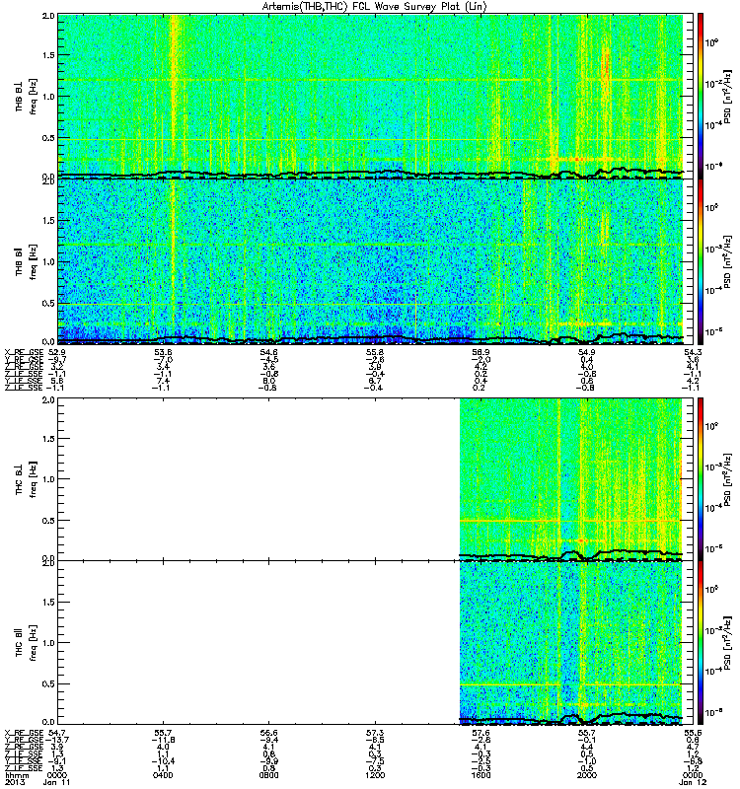The height and width of the screenshot is (789, 740).
Task: Click the THC X_RE_GSE value '56.6'
Action: 268,733
